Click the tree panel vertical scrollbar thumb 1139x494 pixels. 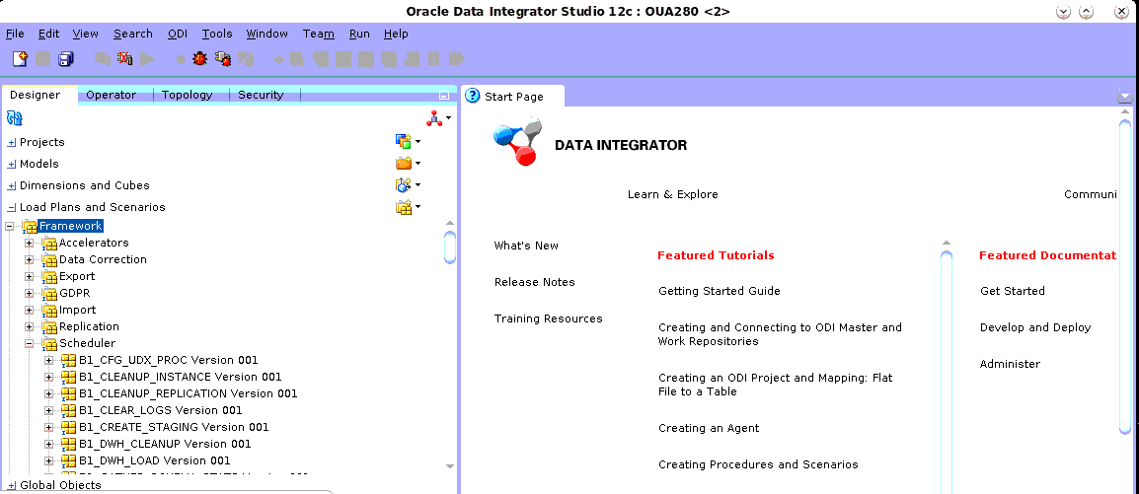click(x=450, y=247)
